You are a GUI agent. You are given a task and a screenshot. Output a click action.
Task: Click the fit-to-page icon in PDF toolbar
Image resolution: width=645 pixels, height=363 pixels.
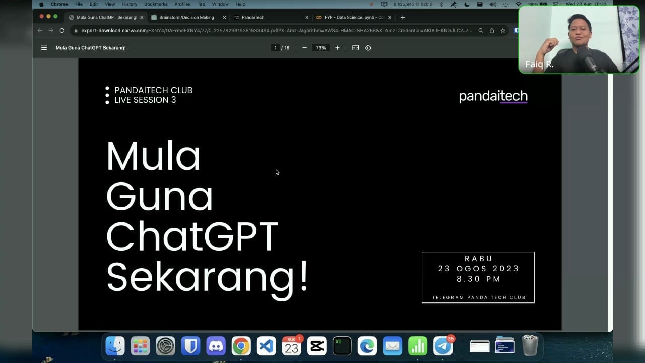pyautogui.click(x=355, y=48)
